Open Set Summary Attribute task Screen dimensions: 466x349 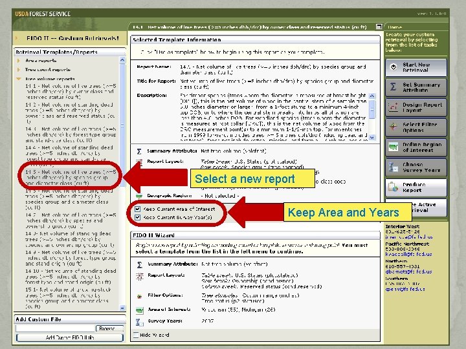pos(416,87)
